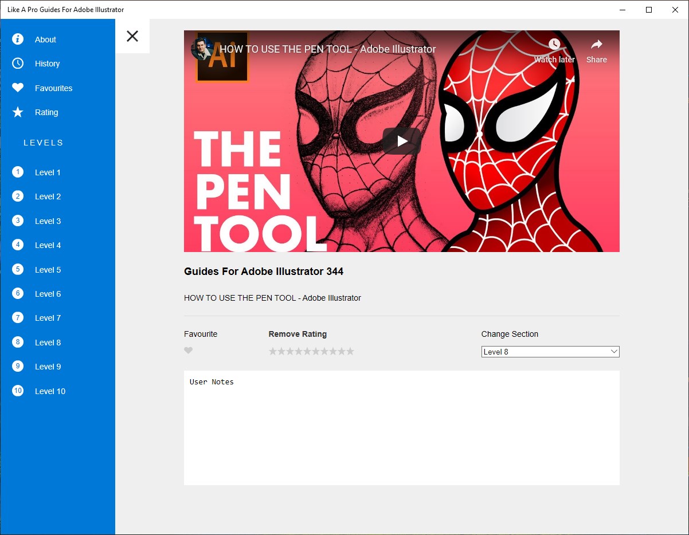Rate the guide five stars
Viewport: 689px width, 535px height.
pyautogui.click(x=307, y=351)
